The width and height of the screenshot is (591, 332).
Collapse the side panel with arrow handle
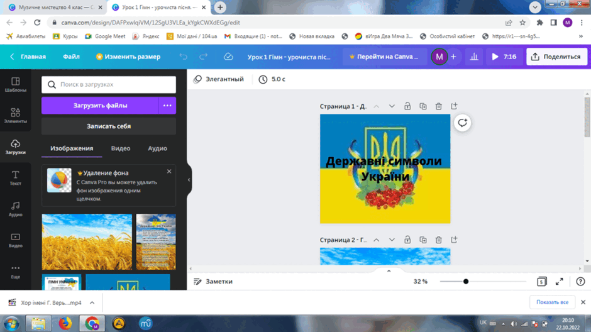tap(189, 180)
